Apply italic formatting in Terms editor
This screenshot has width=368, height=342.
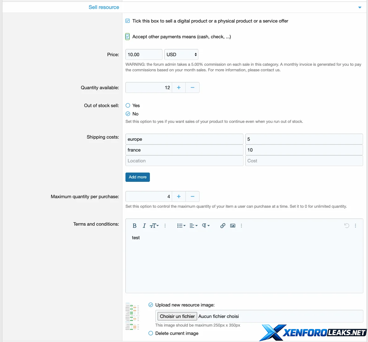144,226
